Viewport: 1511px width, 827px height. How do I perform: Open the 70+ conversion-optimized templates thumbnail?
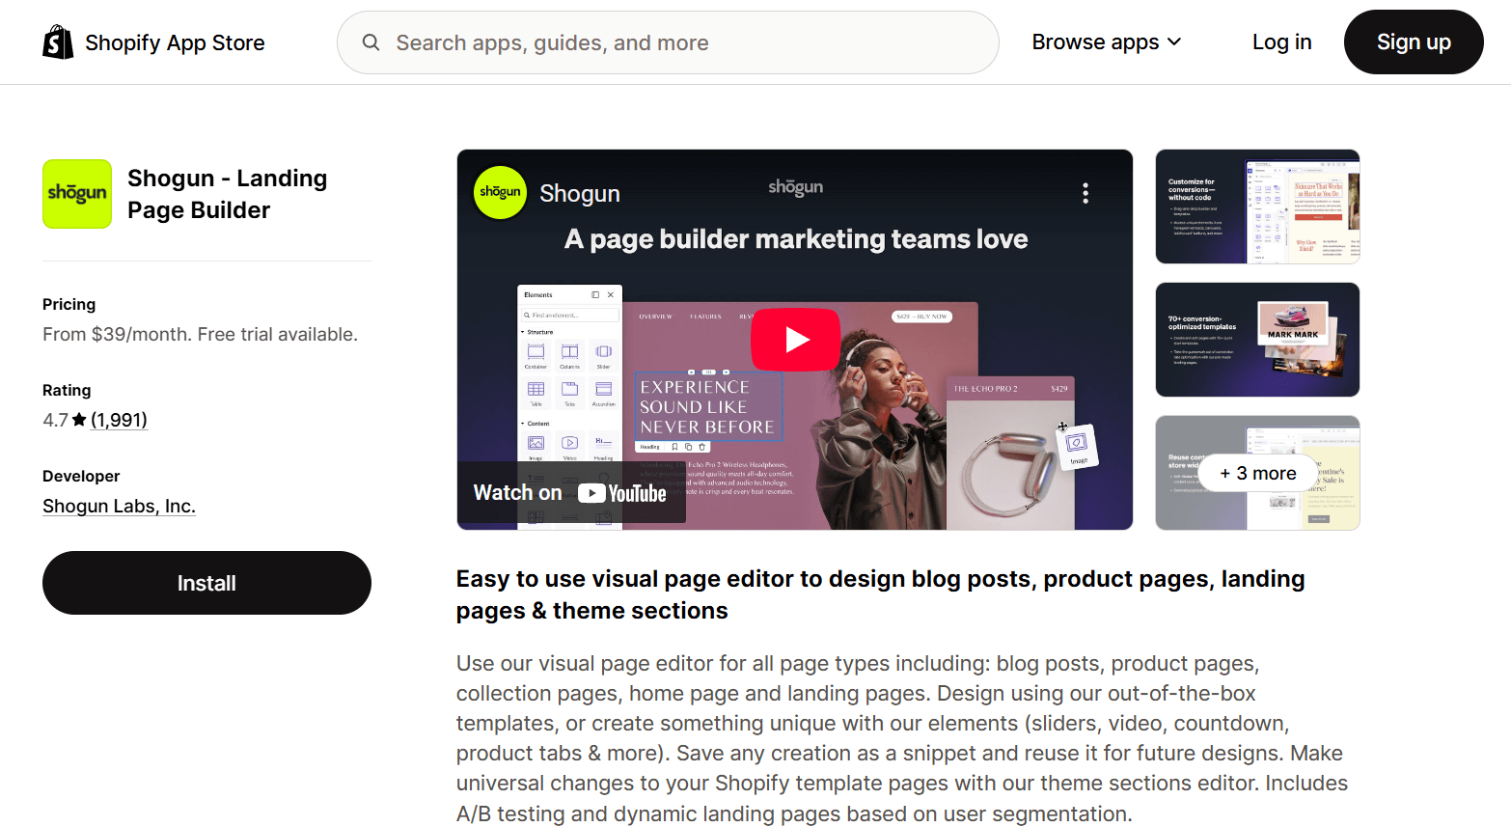click(1257, 340)
